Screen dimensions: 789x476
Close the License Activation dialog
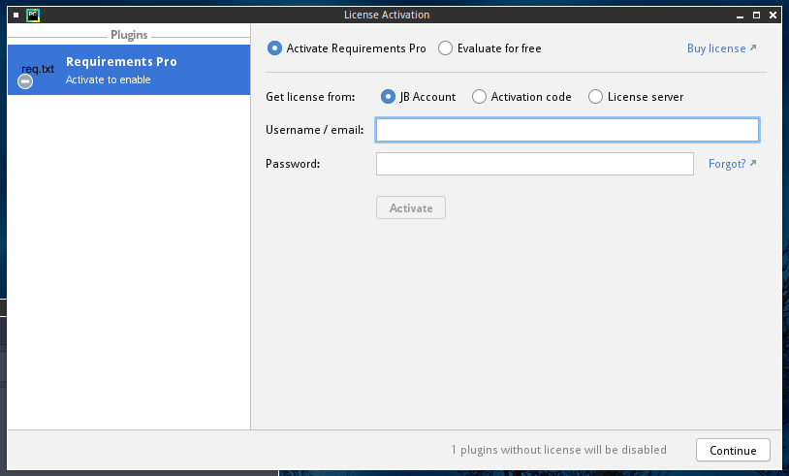(x=773, y=16)
